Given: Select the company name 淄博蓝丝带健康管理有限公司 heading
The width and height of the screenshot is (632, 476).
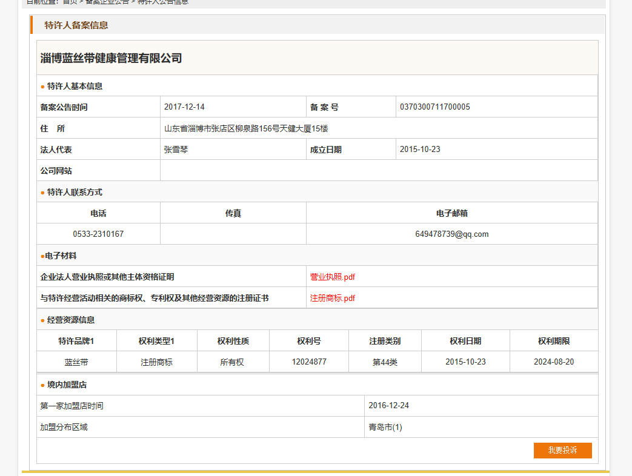Looking at the screenshot, I should coord(111,58).
